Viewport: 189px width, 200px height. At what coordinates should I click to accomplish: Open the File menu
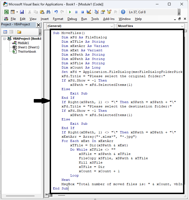pyautogui.click(x=13, y=19)
